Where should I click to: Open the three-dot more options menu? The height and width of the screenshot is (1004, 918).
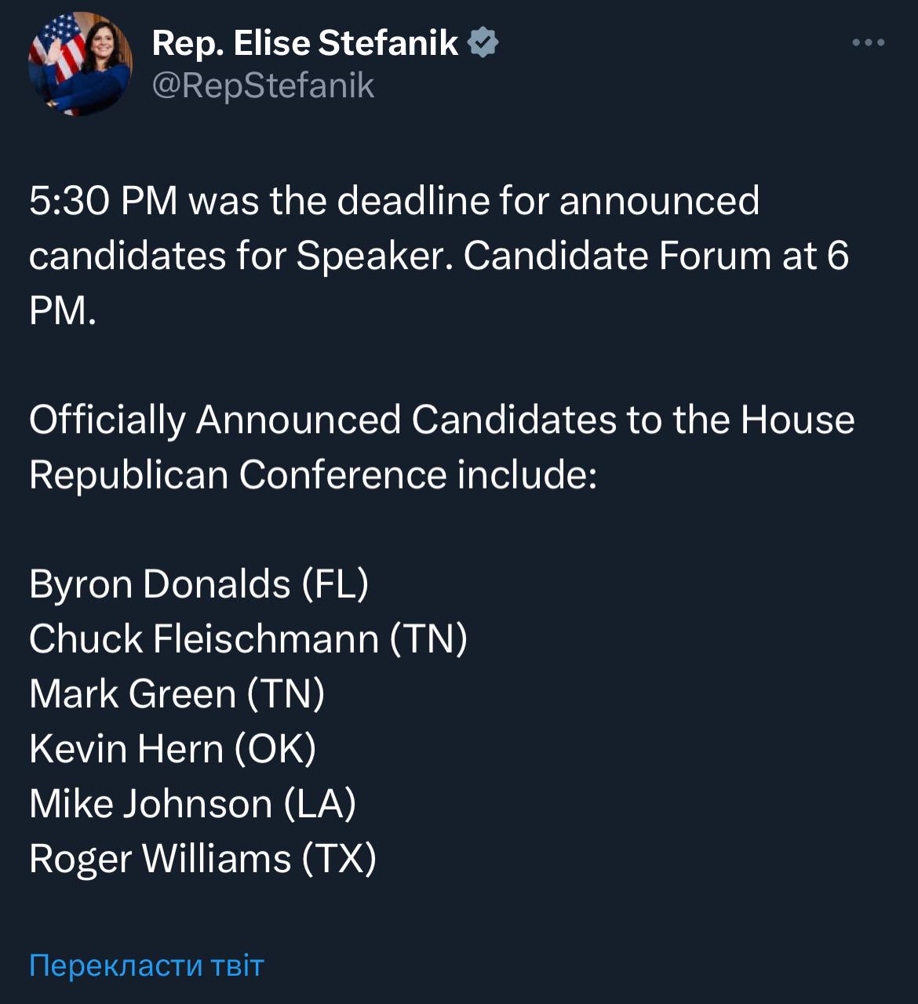coord(868,43)
